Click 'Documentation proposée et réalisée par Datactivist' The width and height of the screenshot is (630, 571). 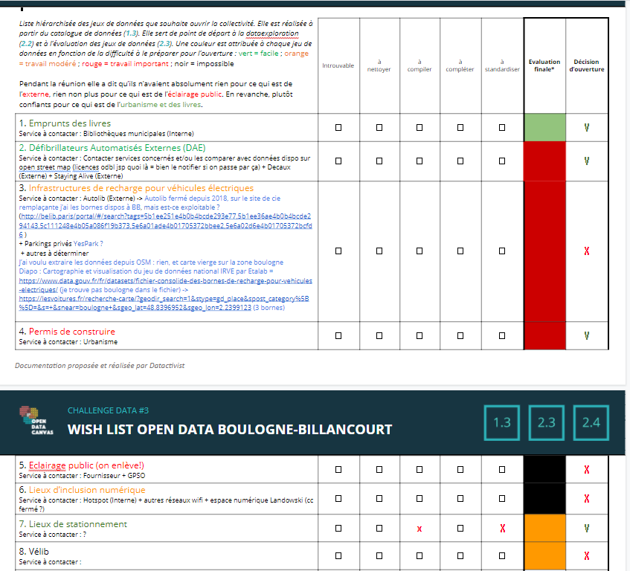[x=100, y=365]
